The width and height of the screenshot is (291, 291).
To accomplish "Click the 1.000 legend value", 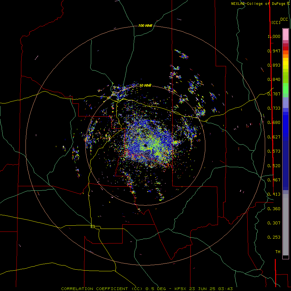I will 274,36.
